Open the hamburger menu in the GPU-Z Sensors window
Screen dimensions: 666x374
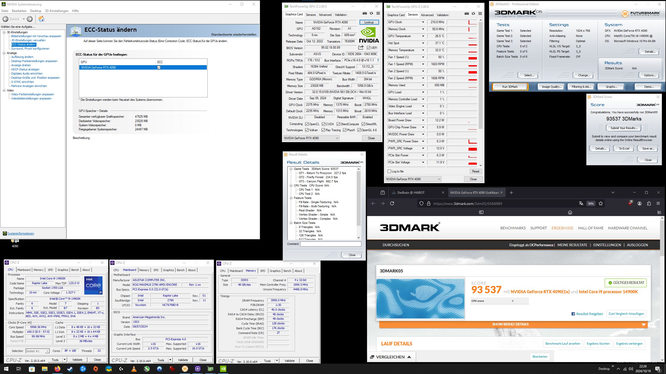click(x=480, y=14)
